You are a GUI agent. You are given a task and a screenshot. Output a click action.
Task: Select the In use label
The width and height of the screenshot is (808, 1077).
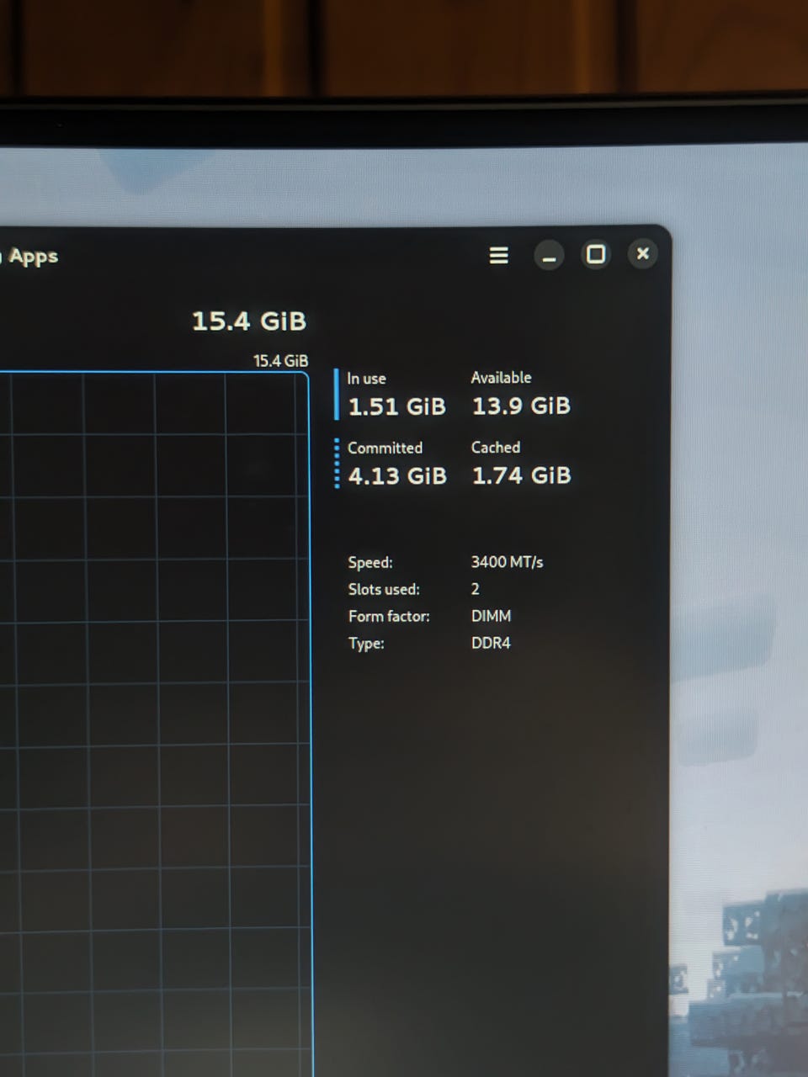point(367,379)
